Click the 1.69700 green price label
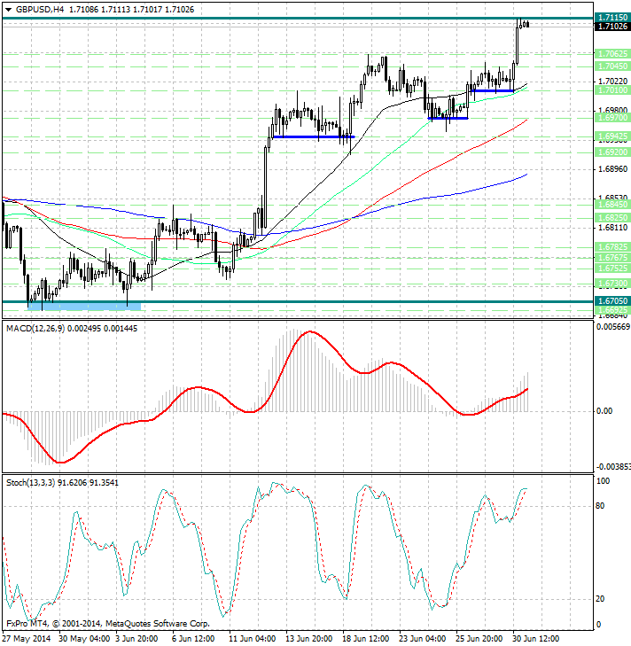 [612, 118]
